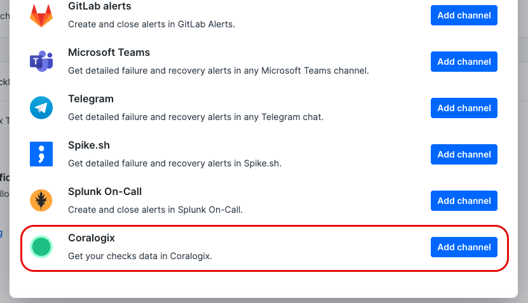Add a Spike.sh alert channel
Image resolution: width=528 pixels, height=303 pixels.
pyautogui.click(x=464, y=154)
